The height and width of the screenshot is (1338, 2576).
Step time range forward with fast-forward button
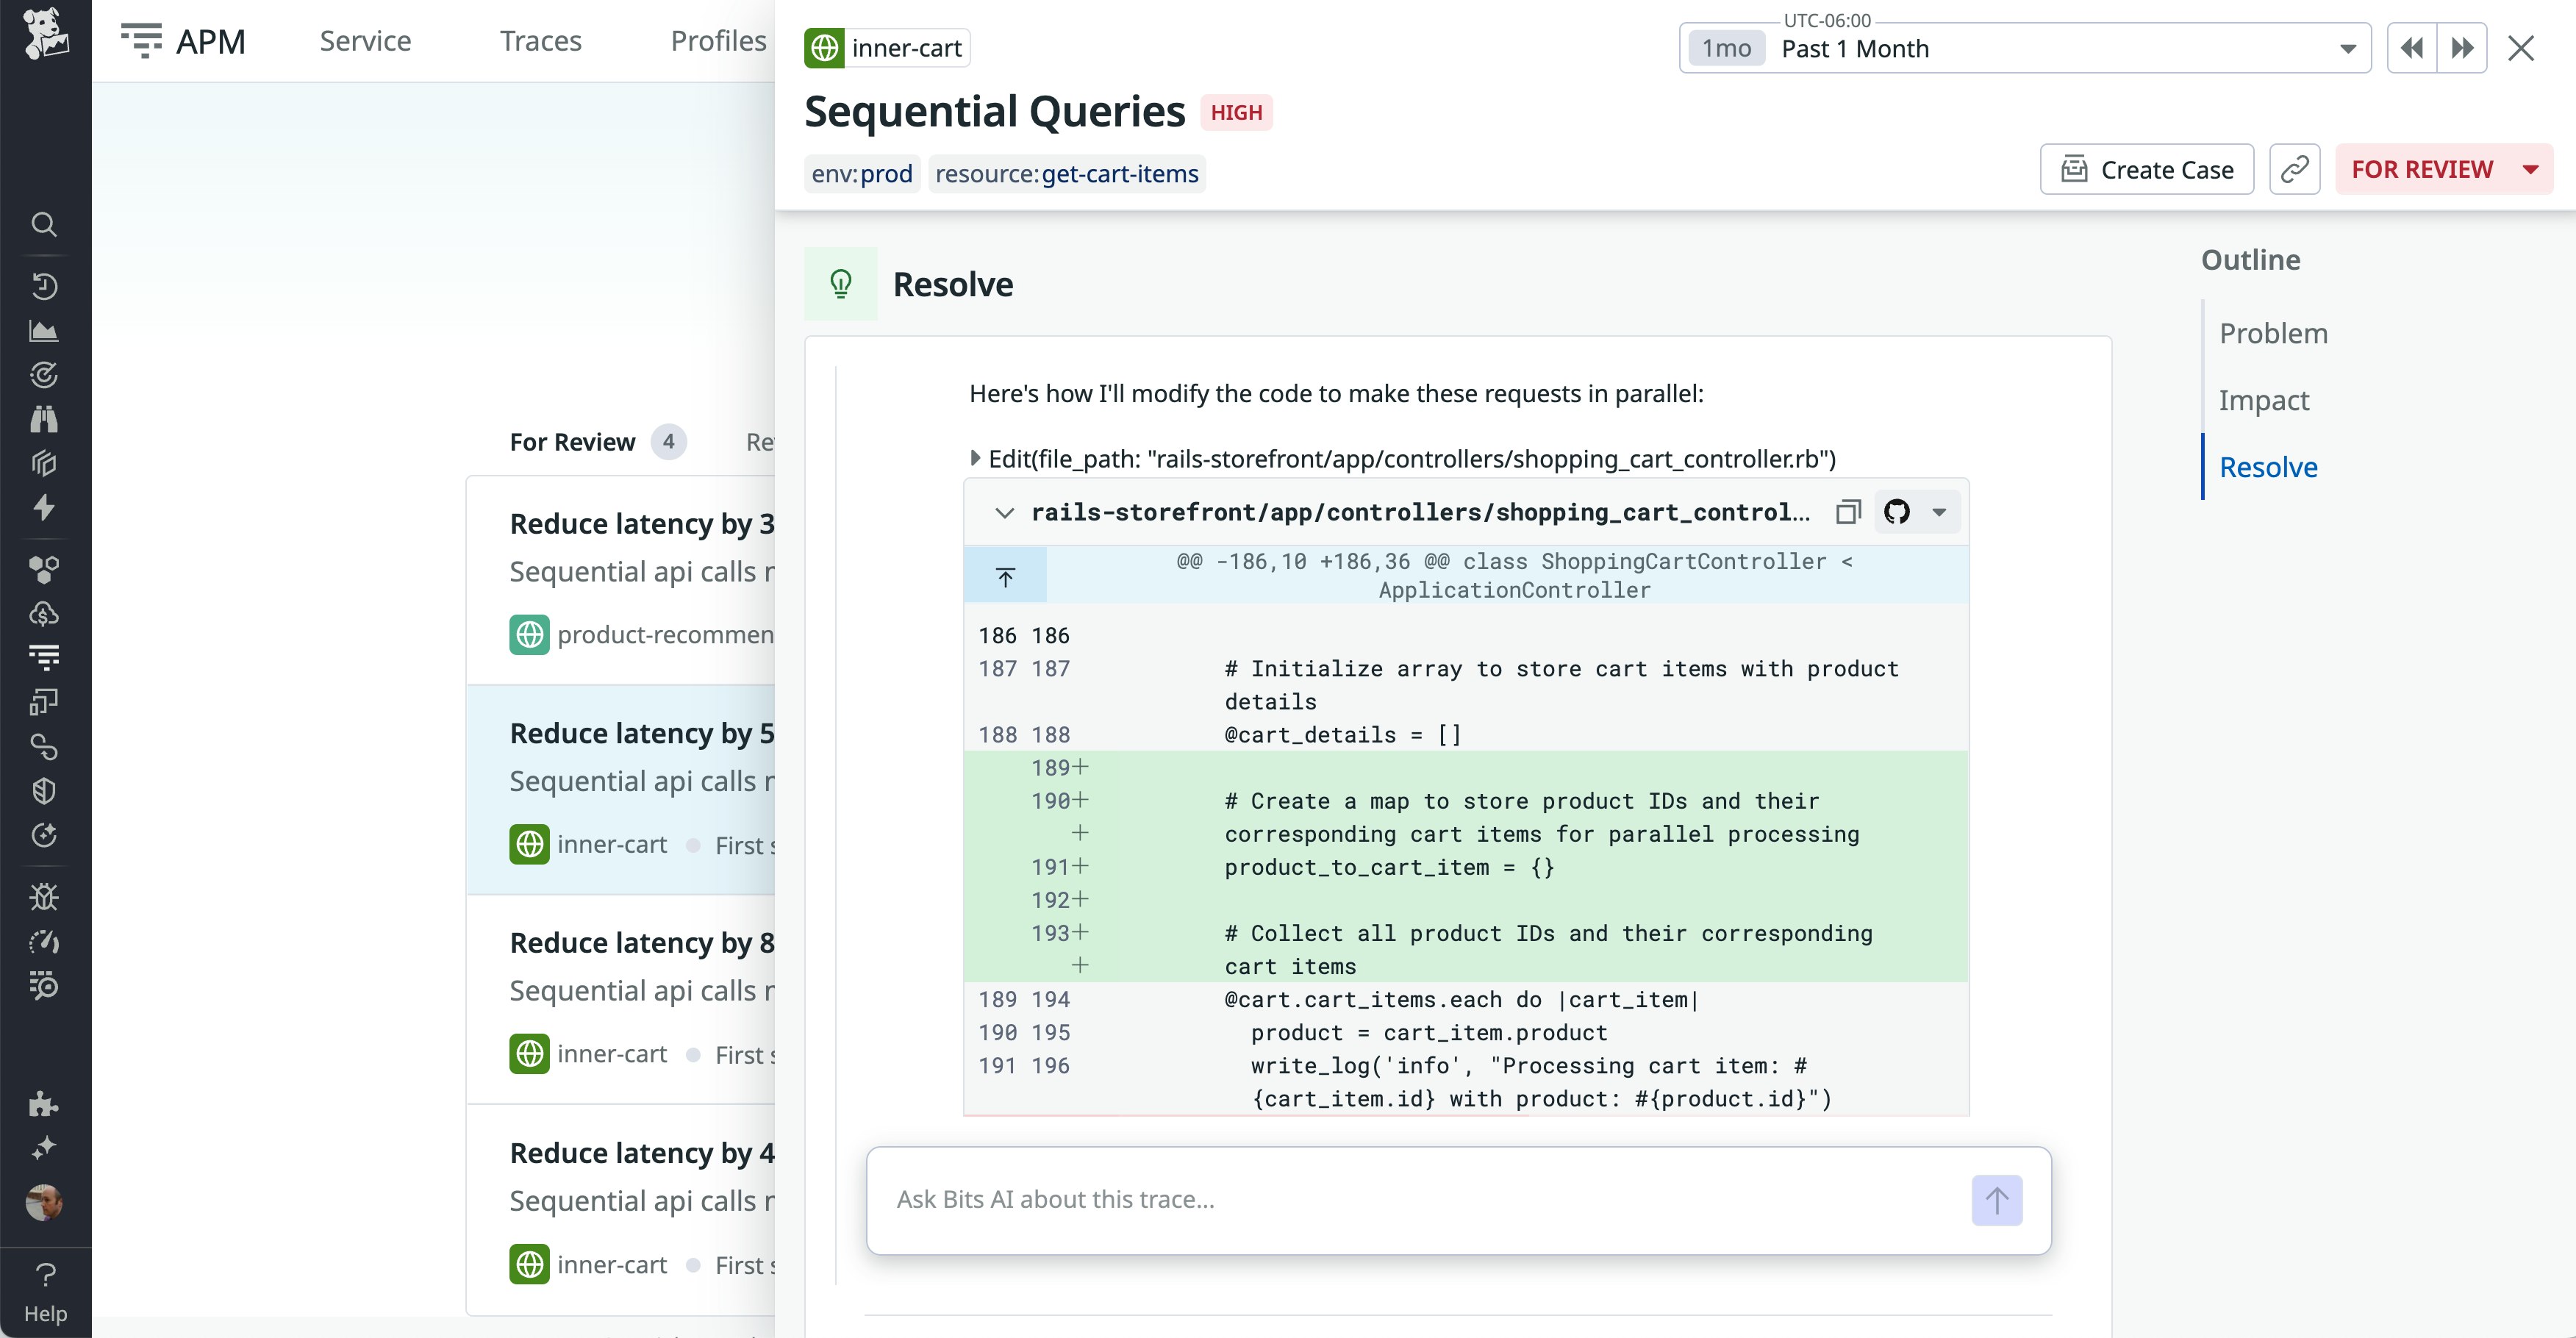click(2462, 48)
